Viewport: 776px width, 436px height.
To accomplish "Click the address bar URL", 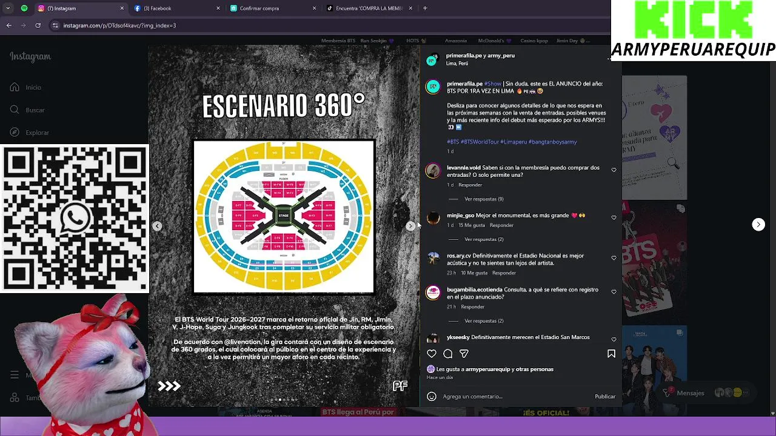I will pos(119,25).
